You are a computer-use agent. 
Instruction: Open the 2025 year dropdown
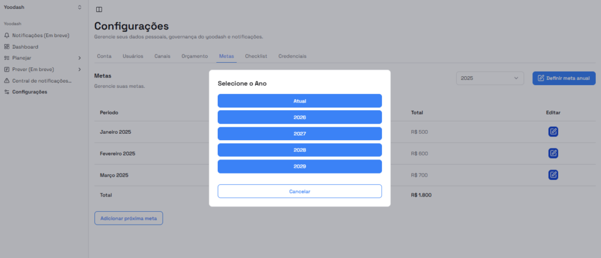click(x=490, y=78)
